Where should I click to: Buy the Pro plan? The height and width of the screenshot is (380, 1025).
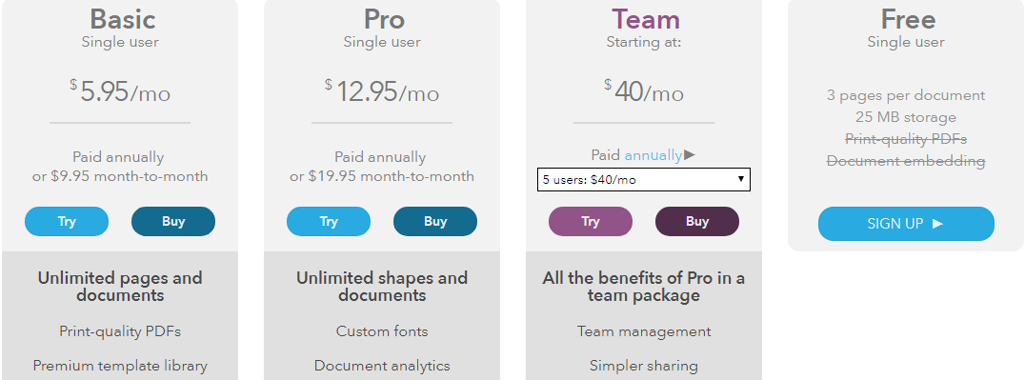(x=435, y=221)
